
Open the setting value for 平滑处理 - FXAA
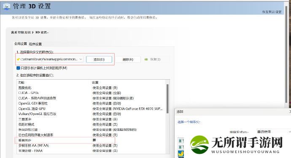(105, 151)
